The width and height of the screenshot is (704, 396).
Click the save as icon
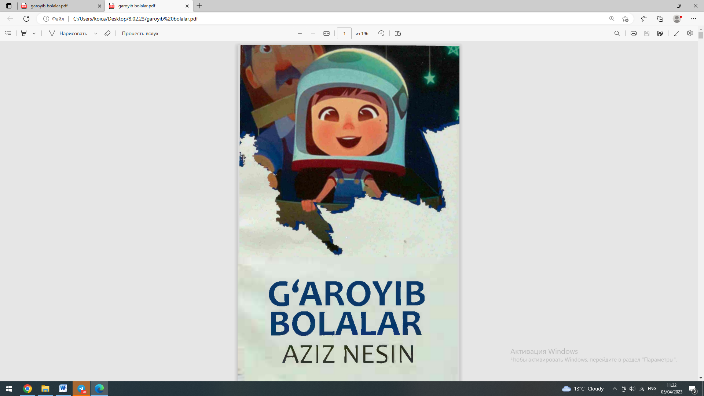(660, 33)
